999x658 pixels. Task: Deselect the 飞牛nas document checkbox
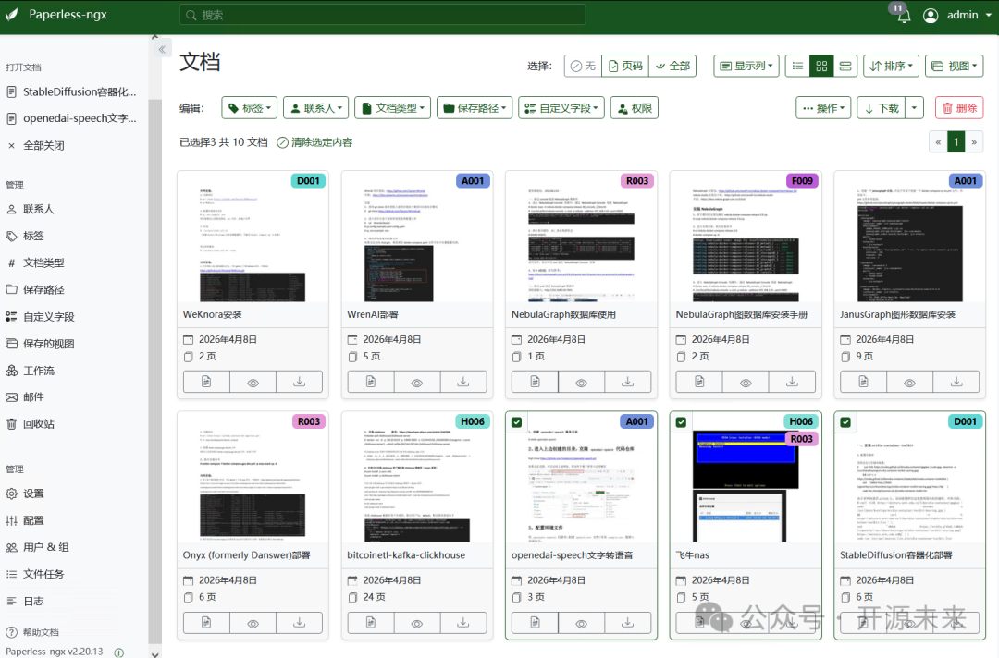pyautogui.click(x=680, y=421)
